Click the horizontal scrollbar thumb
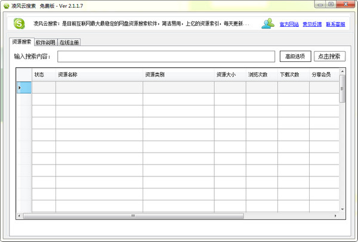 (x=131, y=216)
